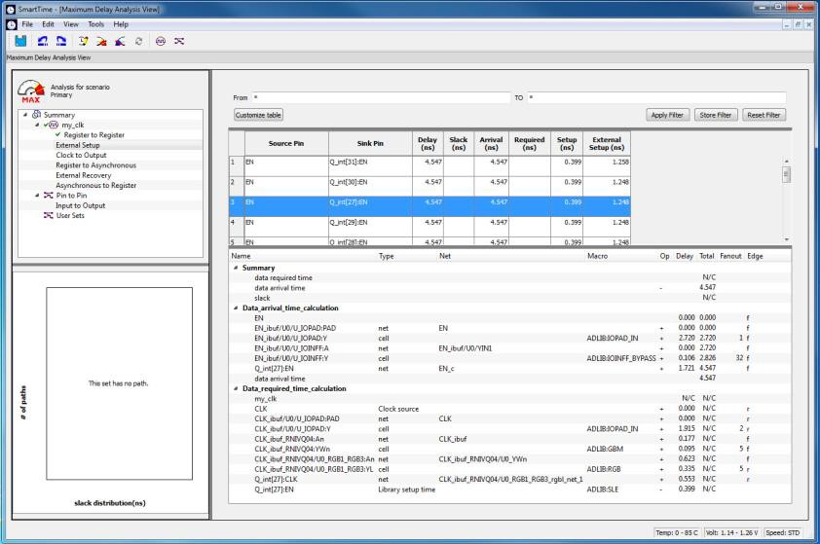The image size is (820, 544).
Task: Click the recalculate/refresh toolbar icon
Action: click(x=137, y=41)
